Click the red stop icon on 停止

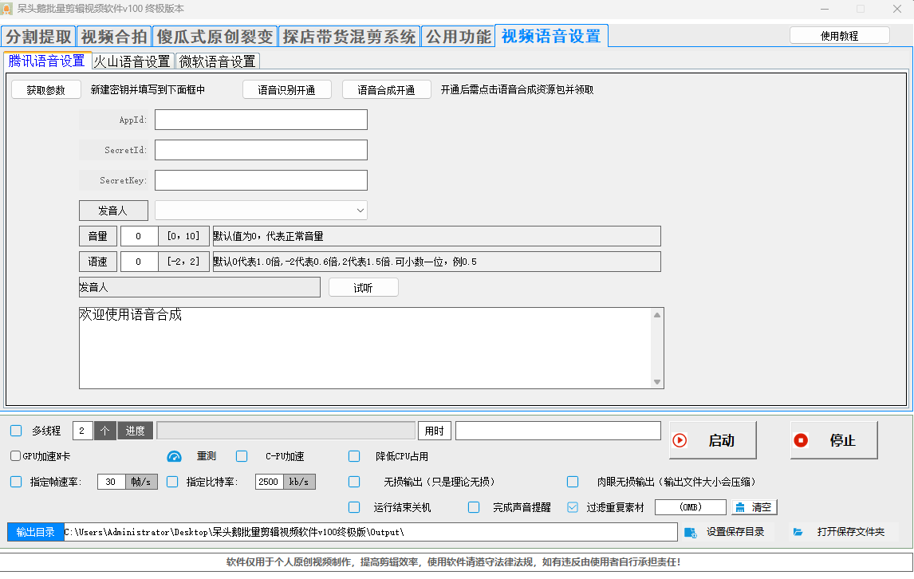coord(801,440)
